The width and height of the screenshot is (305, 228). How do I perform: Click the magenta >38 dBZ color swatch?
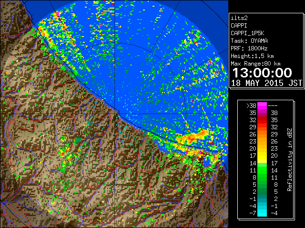pos(262,105)
